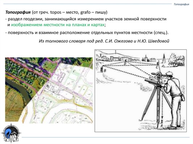This screenshot has height=144, width=193.
Task: Click the line starting with раздел геодезии
Action: click(86, 19)
